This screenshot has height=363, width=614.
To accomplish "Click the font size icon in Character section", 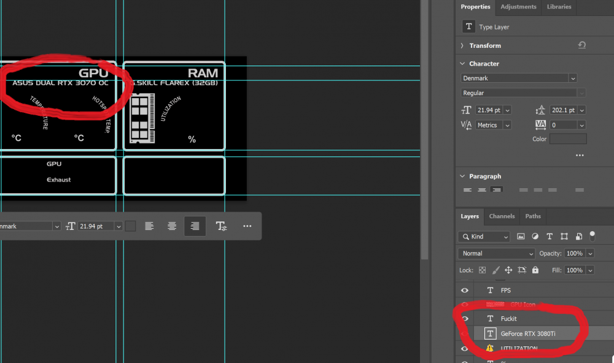I will tap(466, 110).
